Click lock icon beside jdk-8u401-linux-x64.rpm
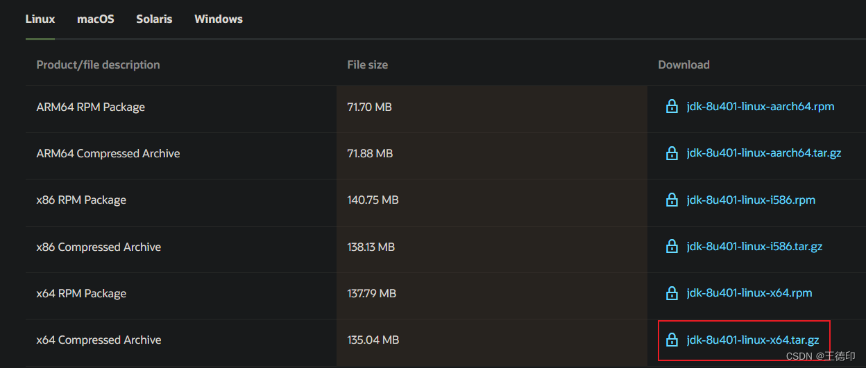866x368 pixels. pyautogui.click(x=672, y=292)
